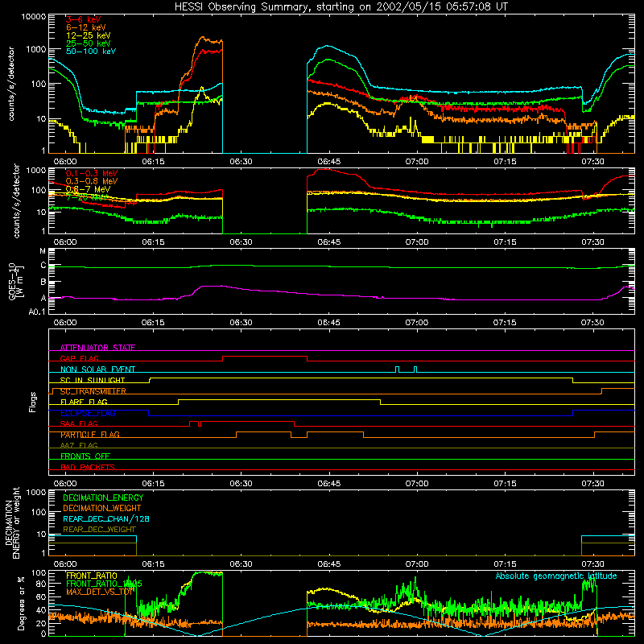Click the HESSI Observing Summary title text

coord(341,7)
